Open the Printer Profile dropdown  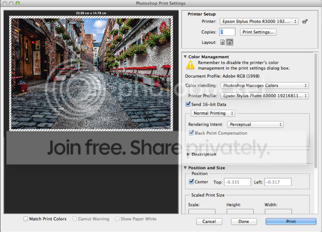coord(264,96)
